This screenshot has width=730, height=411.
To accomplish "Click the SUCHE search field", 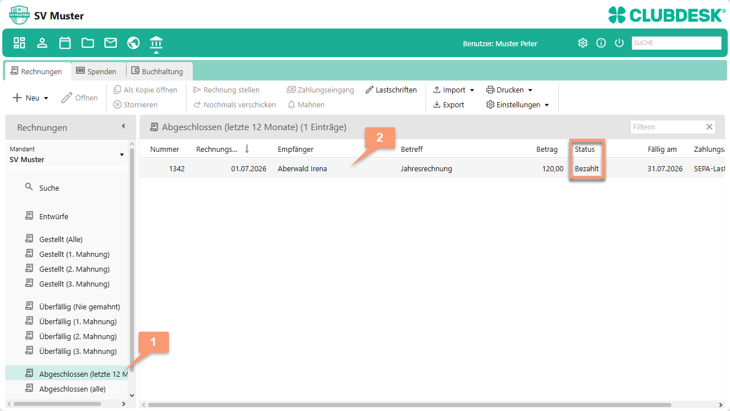I will [x=676, y=43].
